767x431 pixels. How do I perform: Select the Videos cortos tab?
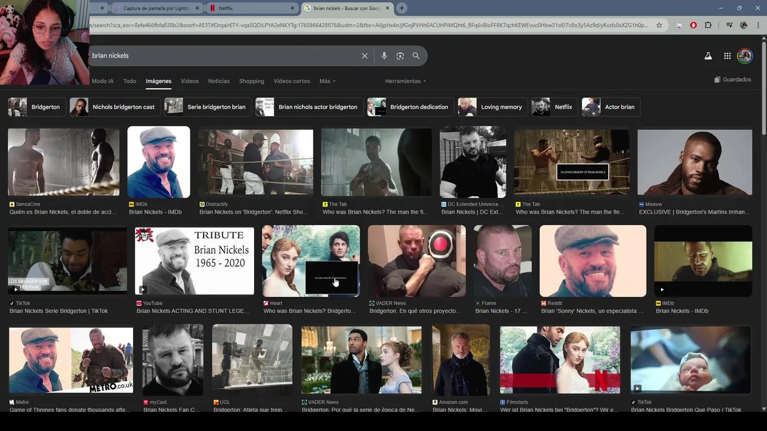(x=292, y=81)
